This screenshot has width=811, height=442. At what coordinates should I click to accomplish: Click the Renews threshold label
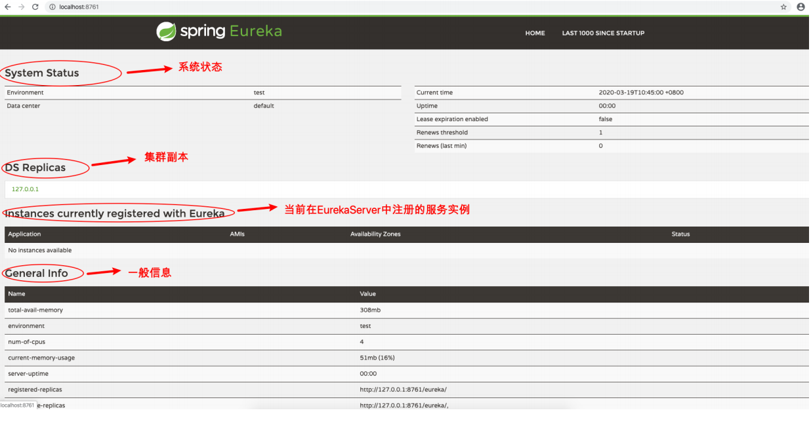442,132
